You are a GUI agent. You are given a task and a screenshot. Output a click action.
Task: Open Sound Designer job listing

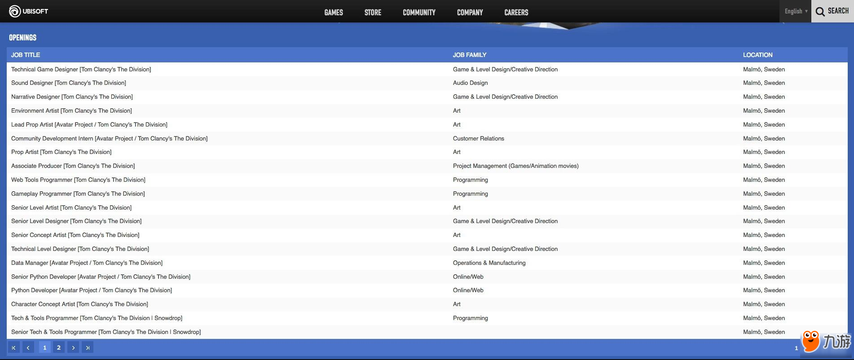(69, 83)
